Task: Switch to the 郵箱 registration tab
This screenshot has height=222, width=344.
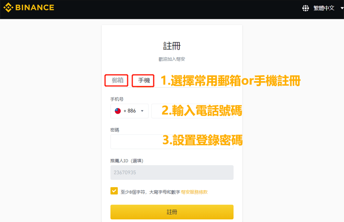Action: tap(117, 80)
